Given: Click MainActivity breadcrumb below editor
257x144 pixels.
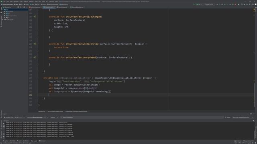Looking at the screenshot, I should click(42, 111).
